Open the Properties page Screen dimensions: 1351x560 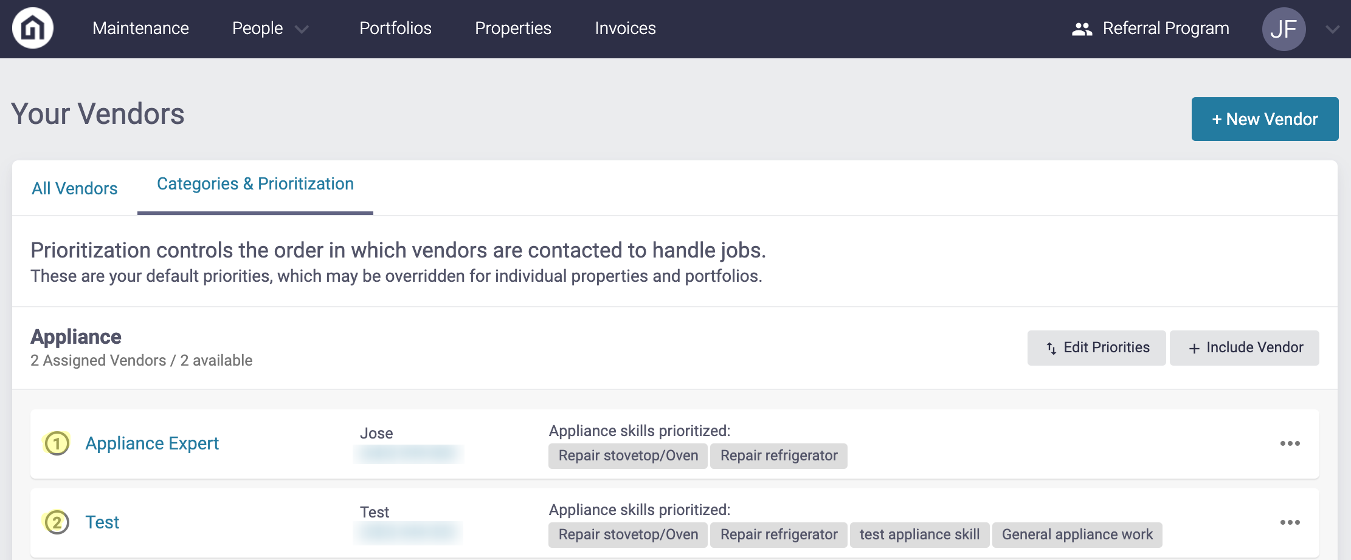tap(513, 28)
